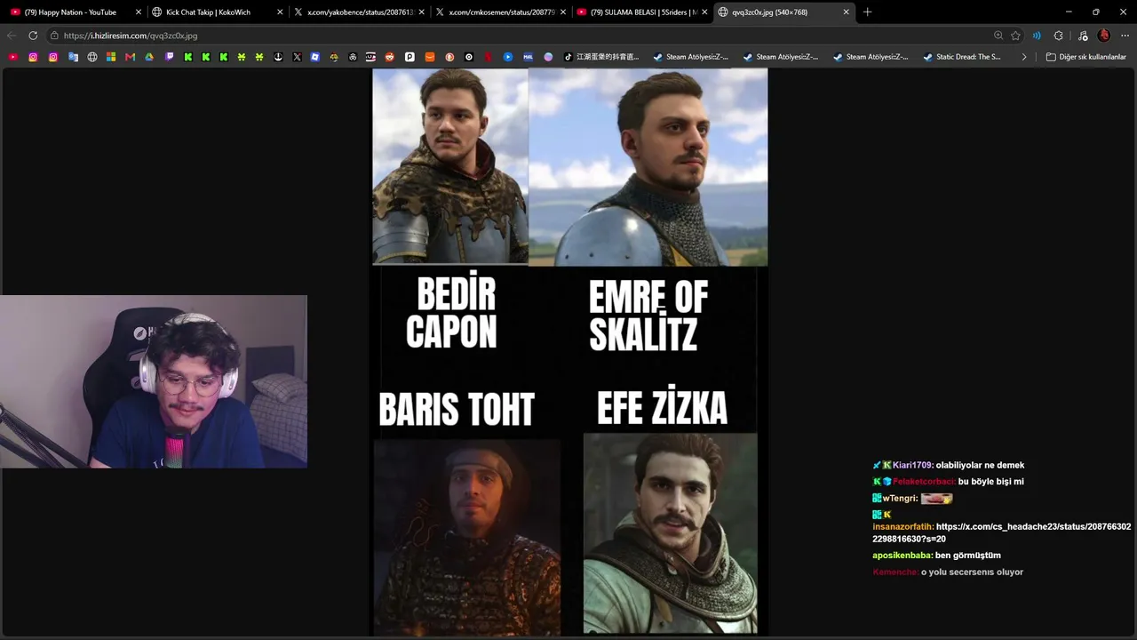Open the Google Translate bookmark icon
Image resolution: width=1137 pixels, height=640 pixels.
click(x=73, y=57)
